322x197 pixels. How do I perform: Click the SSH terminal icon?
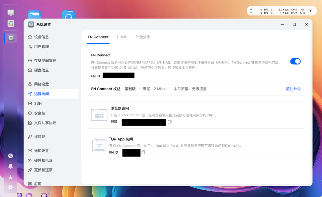[30, 103]
